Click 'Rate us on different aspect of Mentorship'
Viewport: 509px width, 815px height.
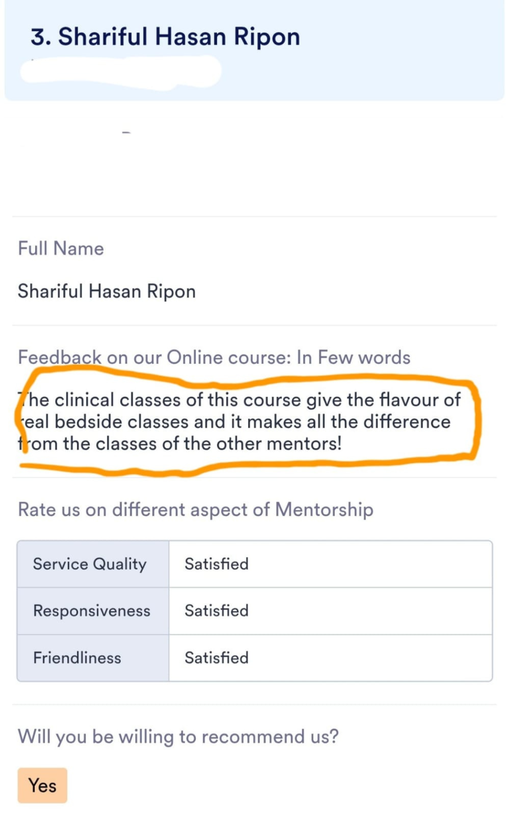196,509
